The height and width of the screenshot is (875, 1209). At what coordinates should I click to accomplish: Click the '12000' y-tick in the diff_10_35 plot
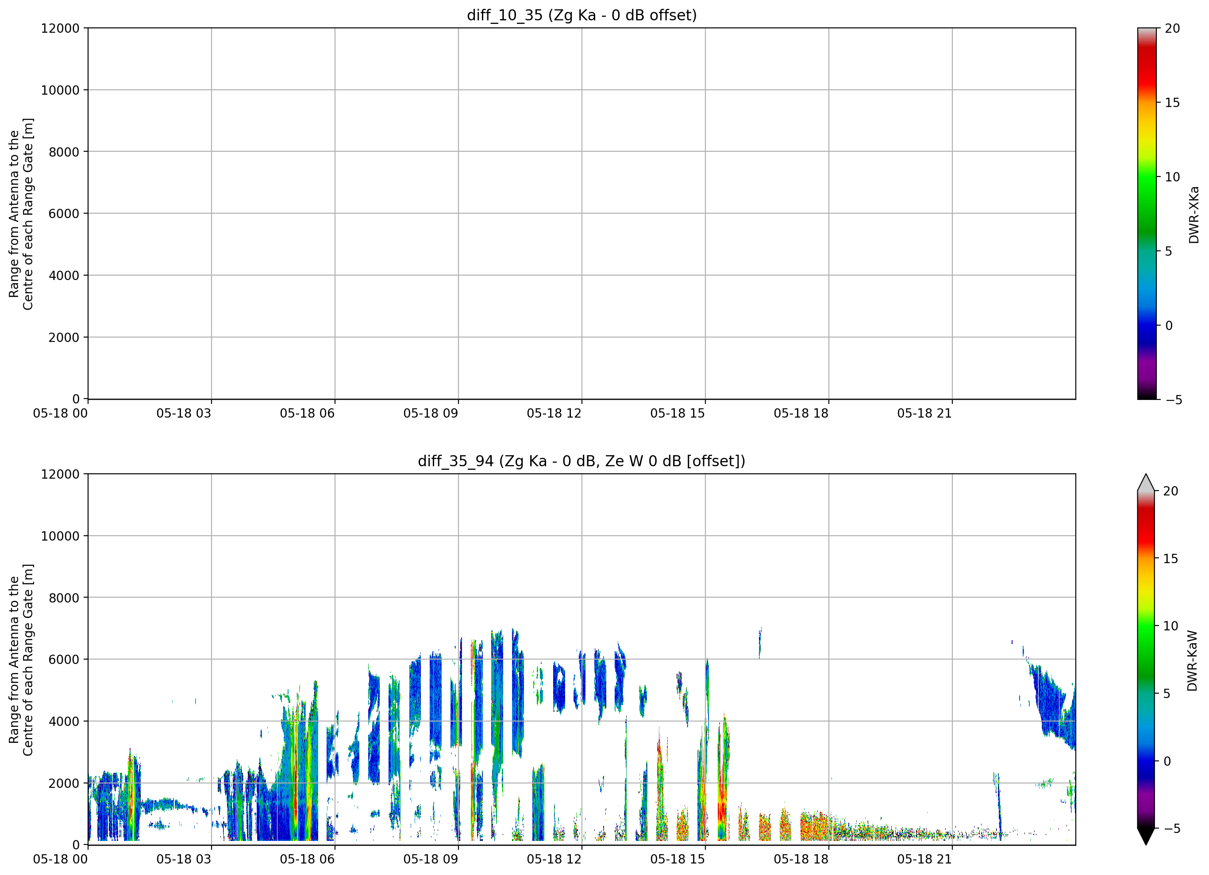[60, 28]
